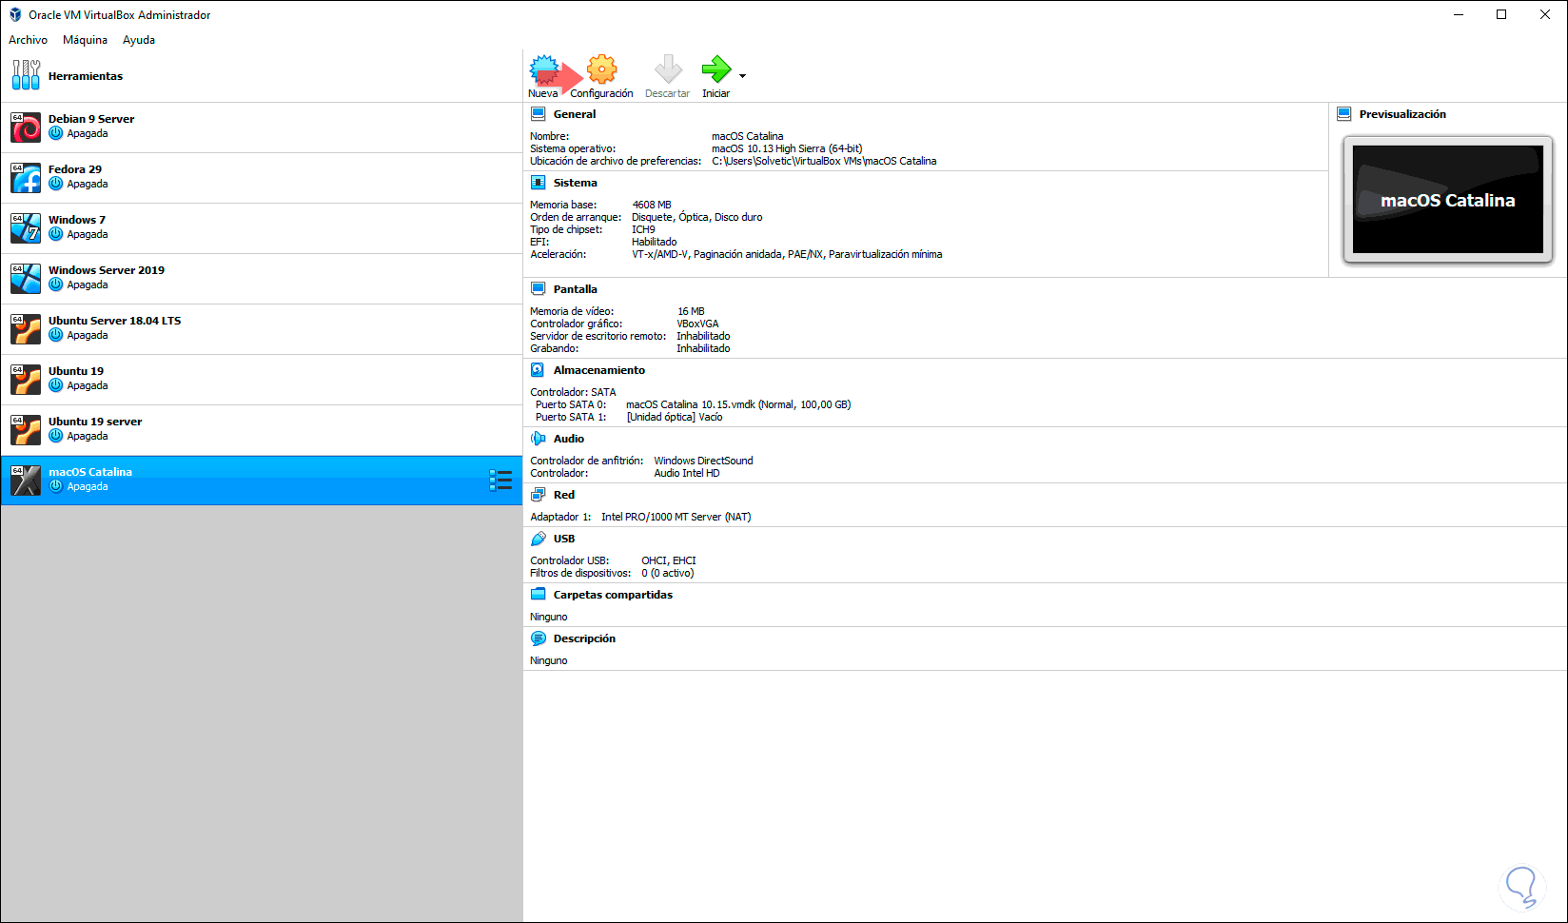Open the Herramientas tools icon
The height and width of the screenshot is (923, 1568).
(x=26, y=75)
